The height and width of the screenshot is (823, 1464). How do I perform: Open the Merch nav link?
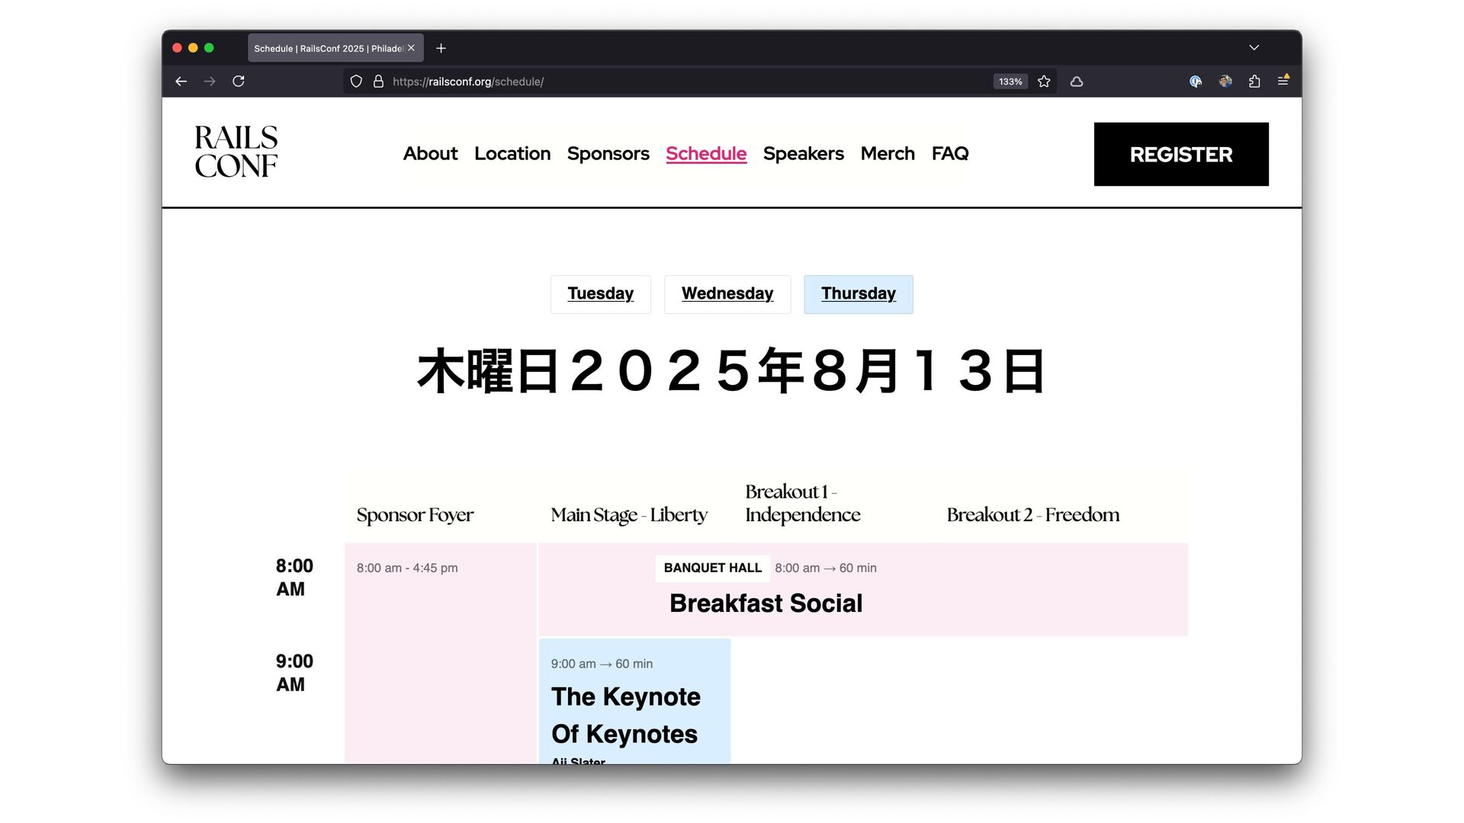(888, 154)
